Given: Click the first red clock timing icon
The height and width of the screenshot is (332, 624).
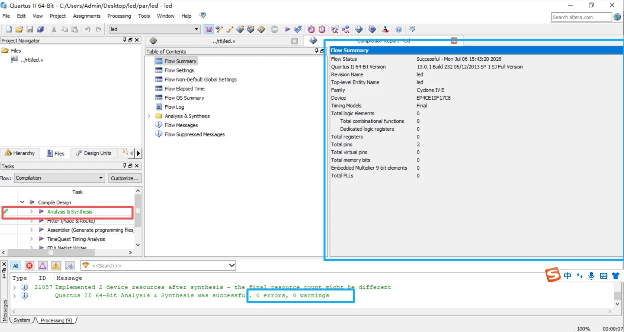Looking at the screenshot, I should pyautogui.click(x=311, y=29).
